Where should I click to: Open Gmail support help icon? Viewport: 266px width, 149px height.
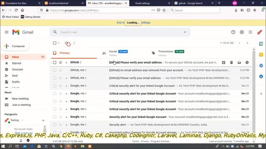233,32
